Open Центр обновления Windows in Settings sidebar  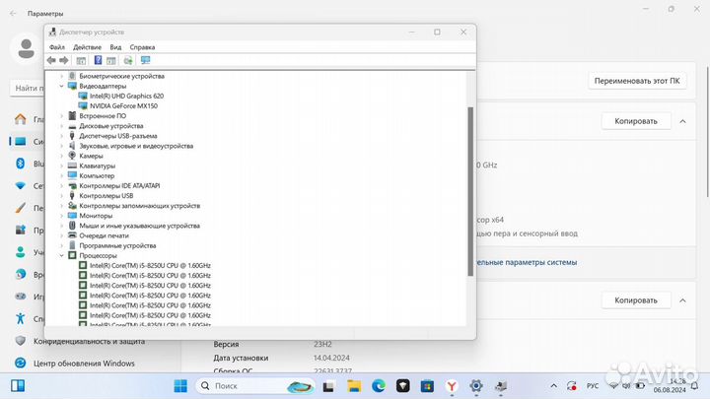tap(84, 364)
